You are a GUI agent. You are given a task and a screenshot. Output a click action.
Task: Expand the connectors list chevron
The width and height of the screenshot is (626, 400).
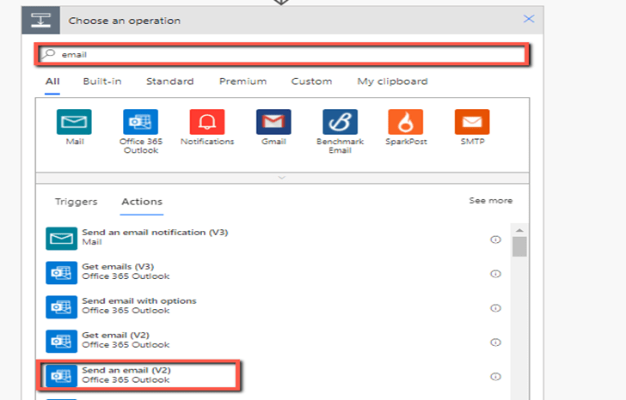tap(282, 178)
